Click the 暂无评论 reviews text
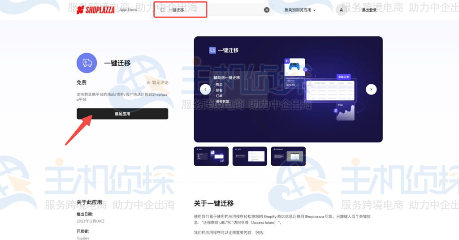 point(160,83)
